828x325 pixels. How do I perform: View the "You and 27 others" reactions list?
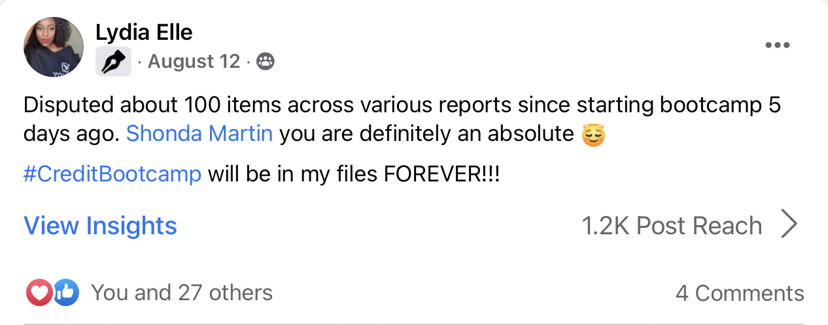point(181,292)
